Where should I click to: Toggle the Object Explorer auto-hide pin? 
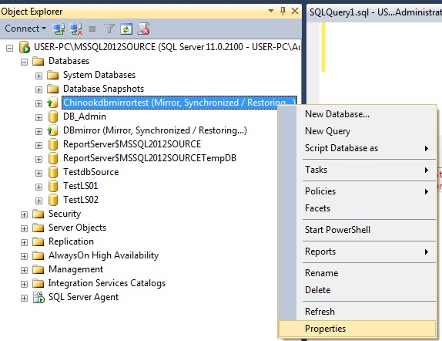(x=283, y=11)
